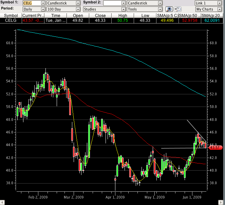Click the red 43.57 price marker
Viewport: 225px width, 205px height.
tap(215, 147)
